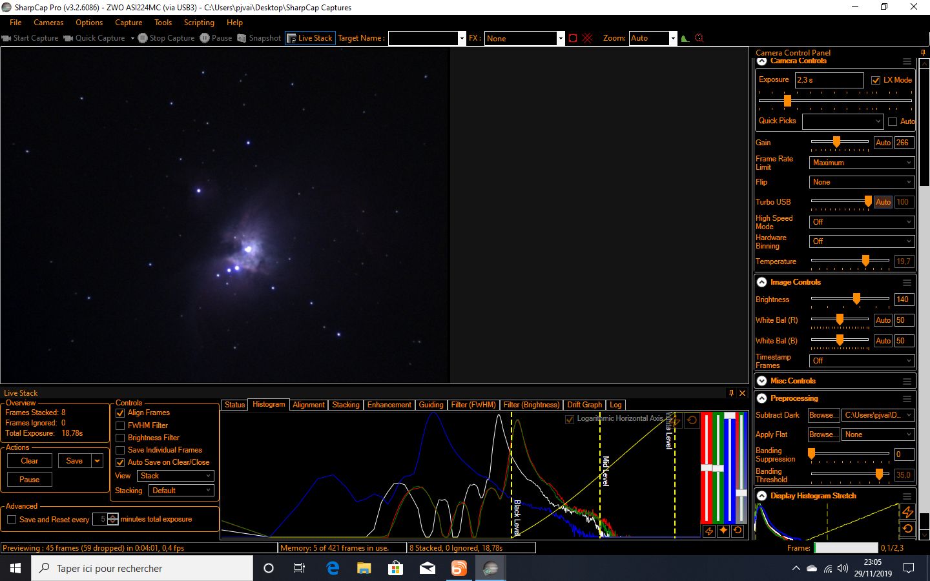Switch to the Filter (FWHM) tab
Screen dimensions: 930x581
point(473,405)
